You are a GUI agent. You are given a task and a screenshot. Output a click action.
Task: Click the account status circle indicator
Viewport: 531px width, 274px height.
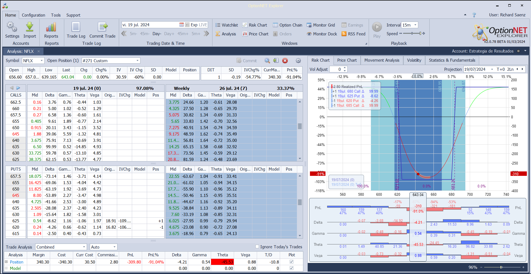click(518, 51)
